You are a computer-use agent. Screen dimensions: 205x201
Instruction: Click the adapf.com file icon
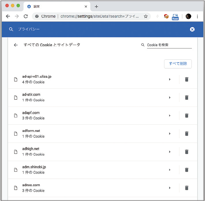pos(16,116)
